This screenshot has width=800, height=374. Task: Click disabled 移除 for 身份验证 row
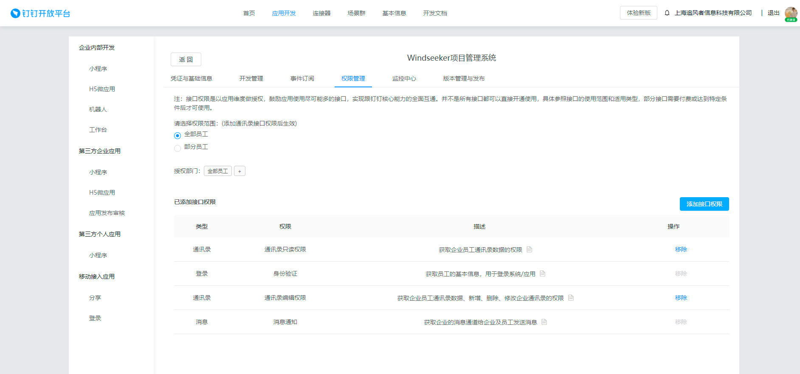coord(681,274)
